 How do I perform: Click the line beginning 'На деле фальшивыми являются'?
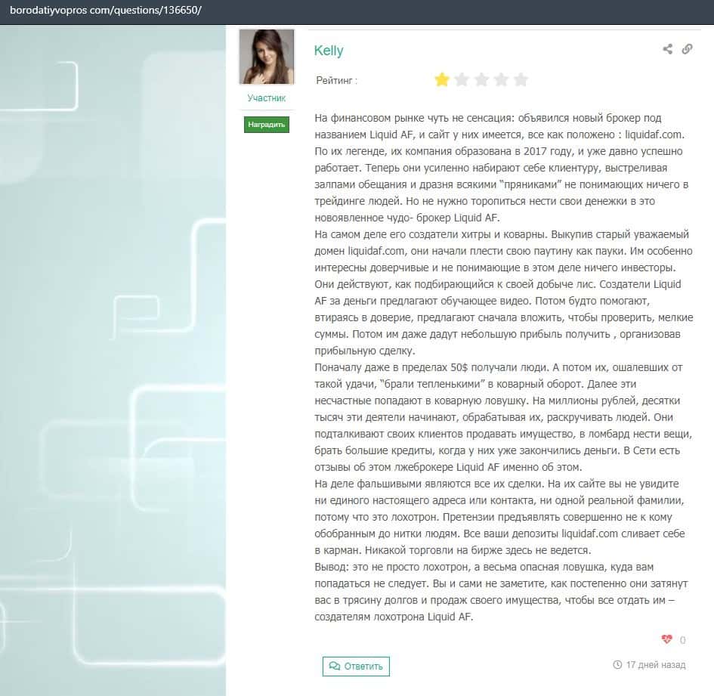click(x=497, y=484)
